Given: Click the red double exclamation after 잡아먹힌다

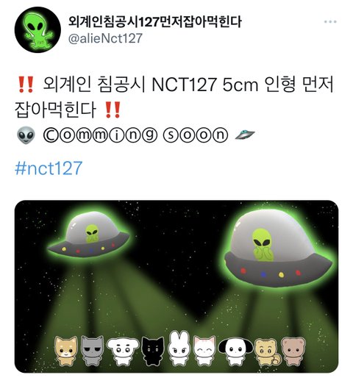Looking at the screenshot, I should (x=113, y=110).
